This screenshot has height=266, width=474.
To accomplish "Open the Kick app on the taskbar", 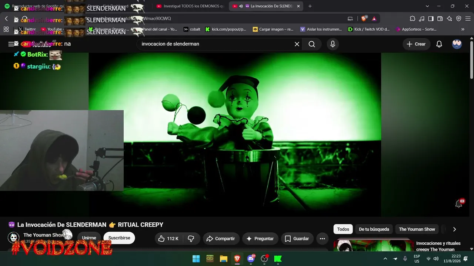I will click(x=278, y=259).
